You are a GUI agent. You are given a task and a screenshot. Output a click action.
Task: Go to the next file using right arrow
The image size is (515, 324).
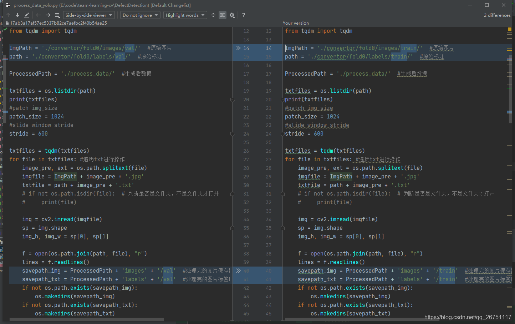tap(48, 15)
